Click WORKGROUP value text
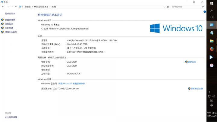The width and height of the screenshot is (217, 122). (x=73, y=74)
